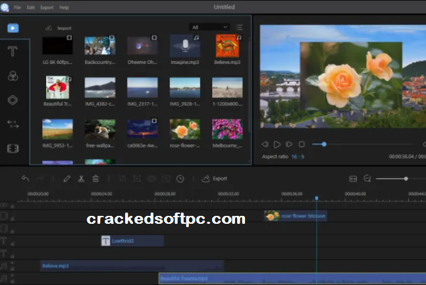Expand the All media filter dropdown

pyautogui.click(x=209, y=27)
